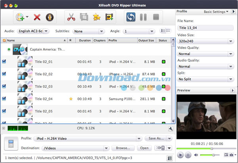
Task: Open the Save As dropdown arrow
Action: point(169,138)
